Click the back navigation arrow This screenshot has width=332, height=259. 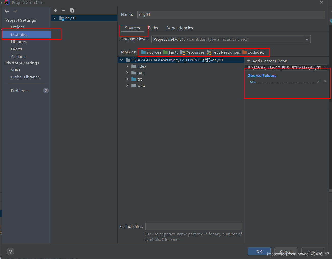pos(7,11)
